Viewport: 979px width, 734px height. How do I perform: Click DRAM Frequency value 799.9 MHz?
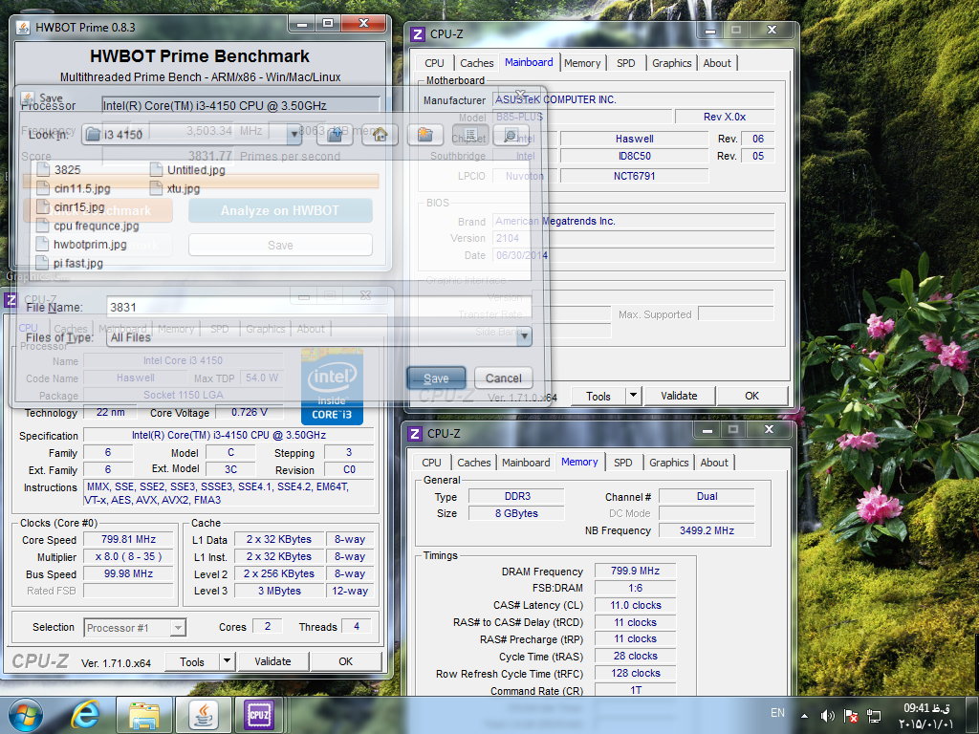pos(635,572)
